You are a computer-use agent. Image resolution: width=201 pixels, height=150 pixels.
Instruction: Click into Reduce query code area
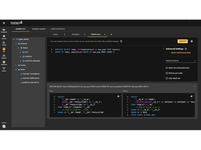pyautogui.click(x=159, y=105)
